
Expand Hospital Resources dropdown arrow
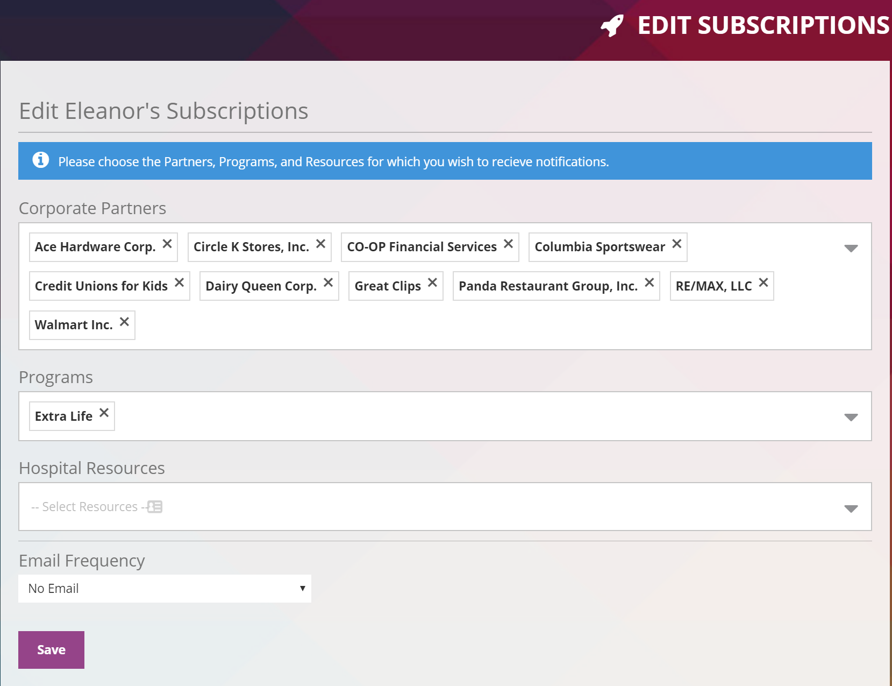[x=851, y=508]
